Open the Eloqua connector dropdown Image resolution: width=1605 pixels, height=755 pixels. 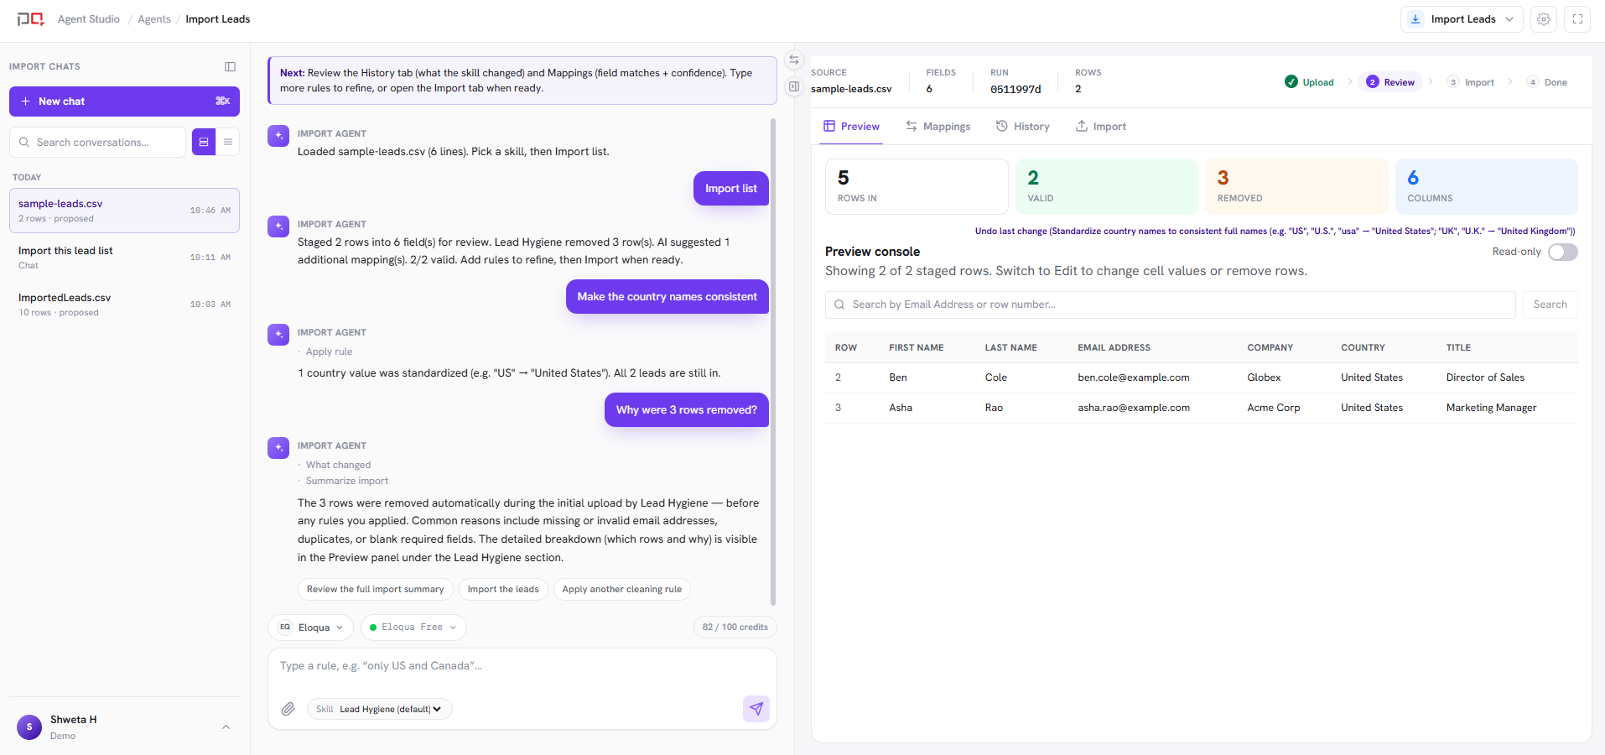[310, 627]
